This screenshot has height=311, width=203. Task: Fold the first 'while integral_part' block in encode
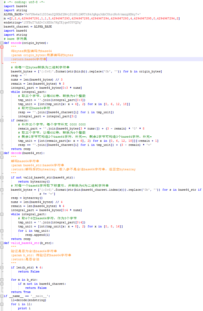(x=2, y=92)
